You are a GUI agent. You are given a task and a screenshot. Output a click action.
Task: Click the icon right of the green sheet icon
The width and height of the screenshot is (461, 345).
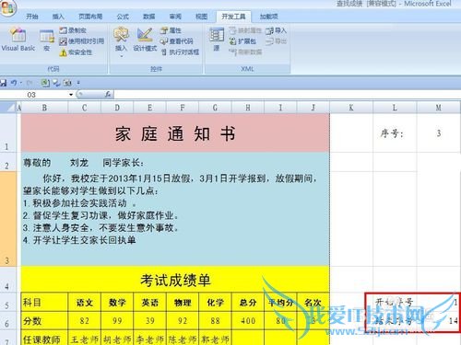tap(56, 83)
